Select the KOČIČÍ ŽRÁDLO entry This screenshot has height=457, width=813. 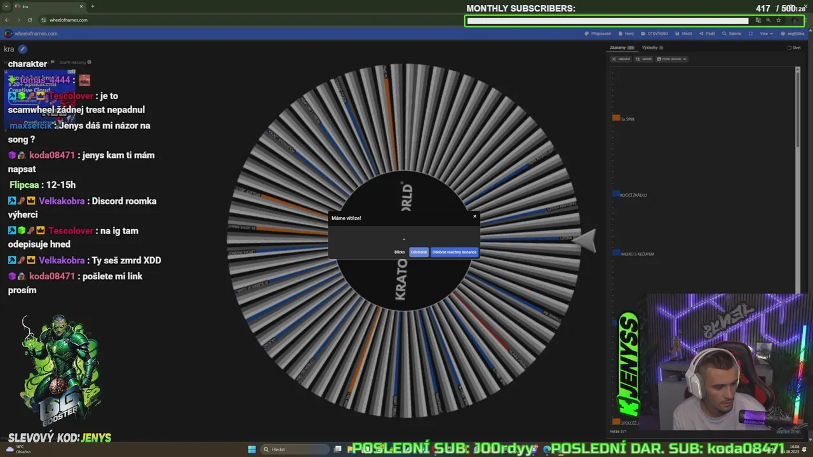click(x=634, y=195)
